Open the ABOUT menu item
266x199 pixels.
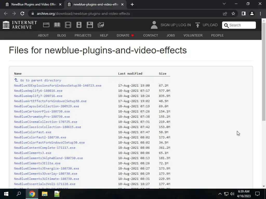pyautogui.click(x=43, y=35)
